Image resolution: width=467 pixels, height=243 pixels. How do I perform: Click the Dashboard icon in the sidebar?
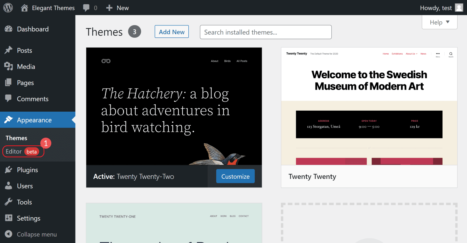click(x=8, y=29)
